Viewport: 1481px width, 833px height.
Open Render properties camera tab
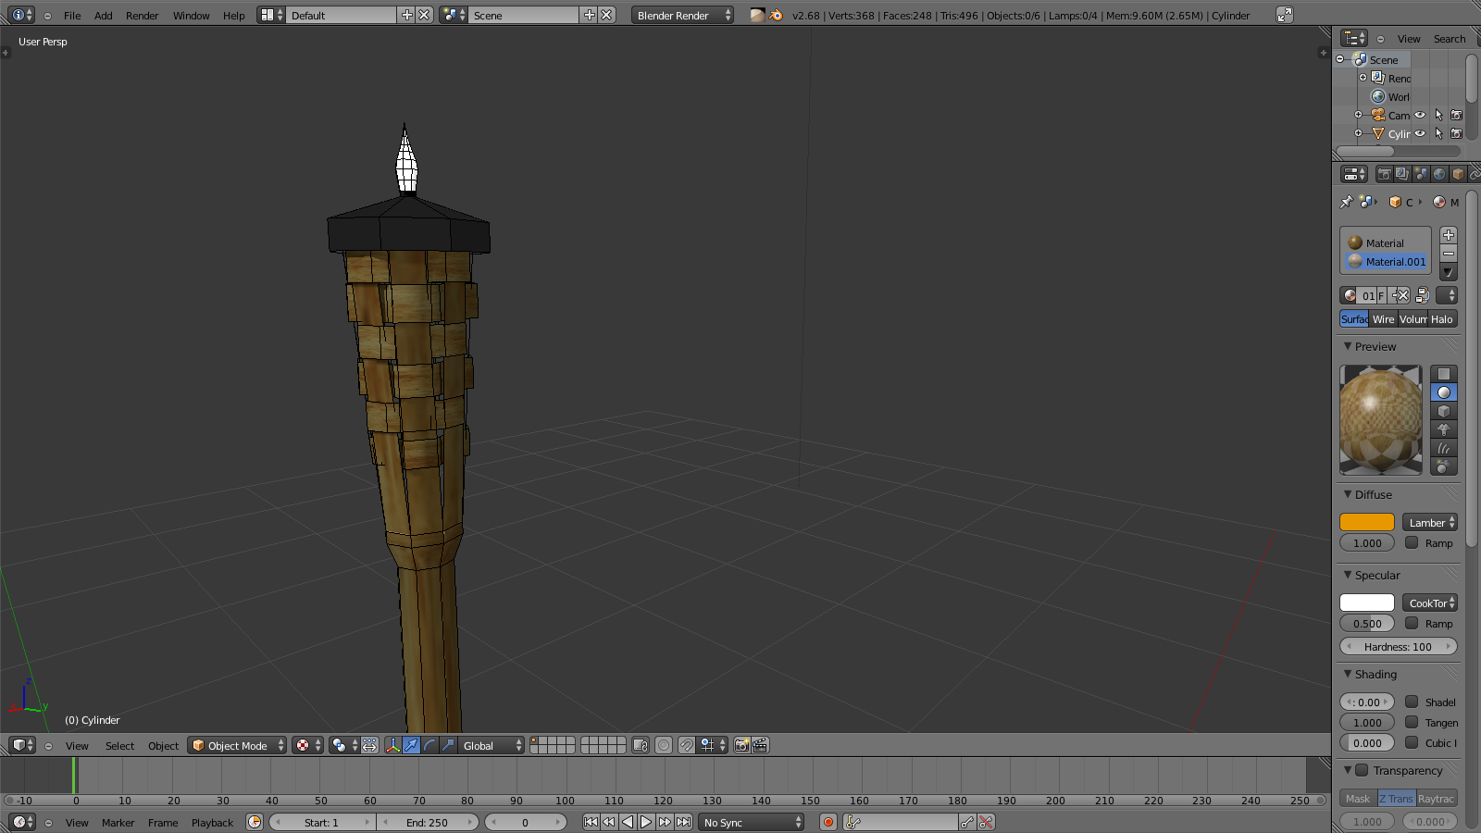(x=1385, y=174)
